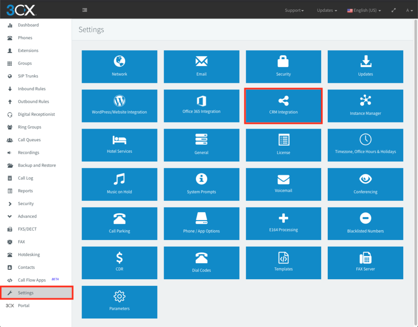418x327 pixels.
Task: Click the fullscreen expand arrows icon
Action: pos(394,10)
